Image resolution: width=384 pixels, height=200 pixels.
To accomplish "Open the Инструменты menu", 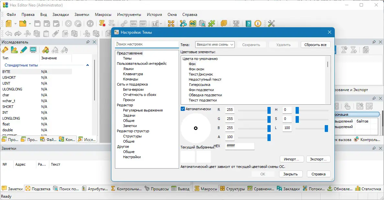I will click(x=129, y=15).
